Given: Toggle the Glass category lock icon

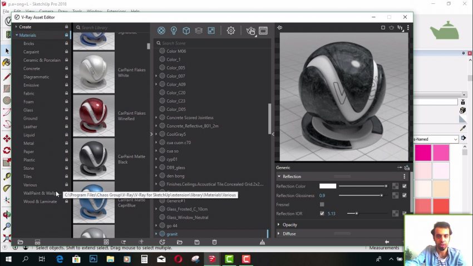Looking at the screenshot, I should 66,110.
